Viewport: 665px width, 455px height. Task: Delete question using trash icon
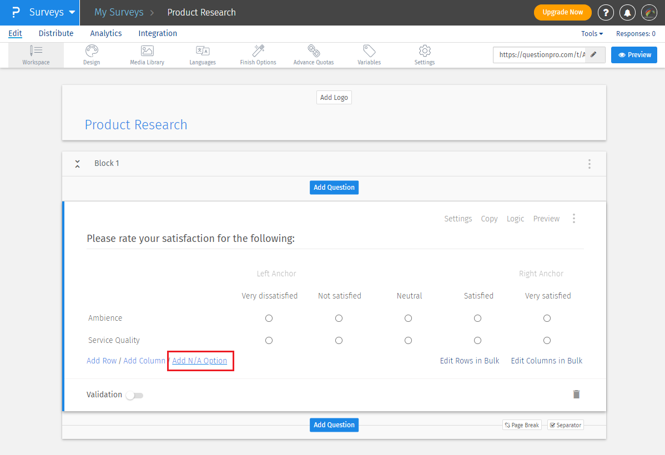(x=576, y=394)
